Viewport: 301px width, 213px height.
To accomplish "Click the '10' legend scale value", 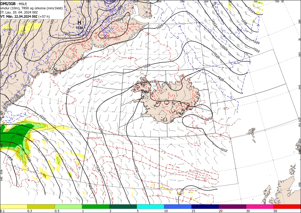I will [166, 211].
